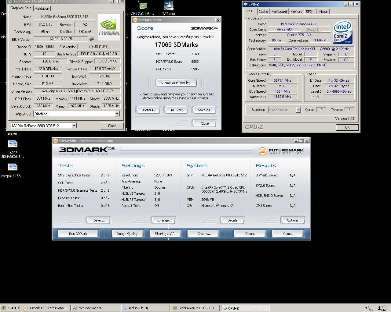
Task: Click the Shader clock value 2005 MHz
Action: coord(111,99)
